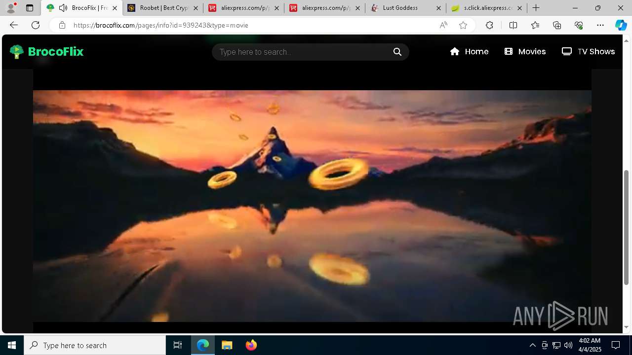Image resolution: width=632 pixels, height=355 pixels.
Task: Open File Explorer from the taskbar
Action: (227, 345)
